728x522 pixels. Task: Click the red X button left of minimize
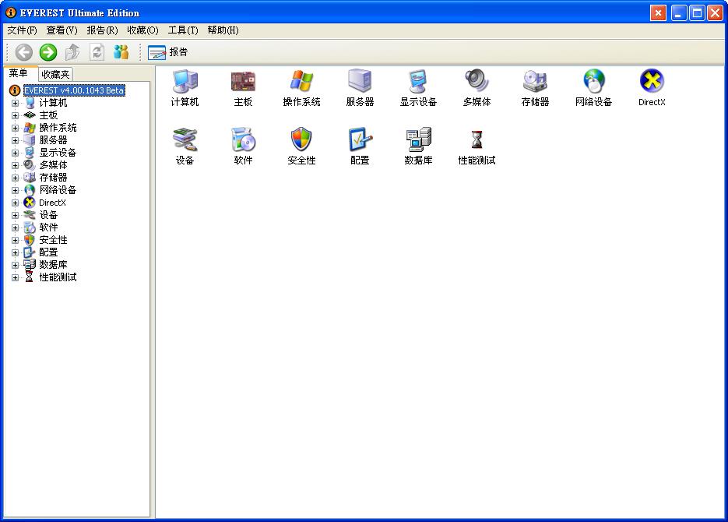pos(658,13)
